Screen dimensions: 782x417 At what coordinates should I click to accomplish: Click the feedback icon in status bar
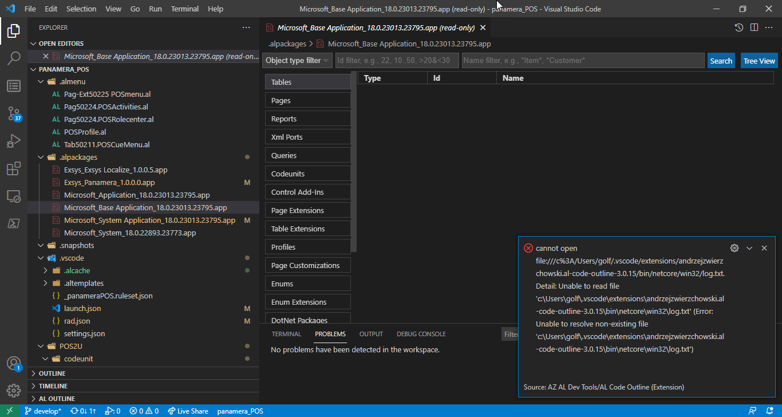coord(752,411)
